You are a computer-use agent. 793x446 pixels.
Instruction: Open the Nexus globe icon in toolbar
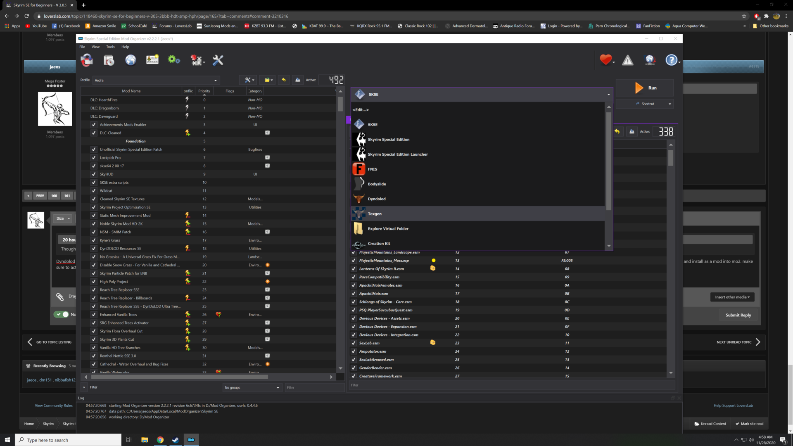131,60
